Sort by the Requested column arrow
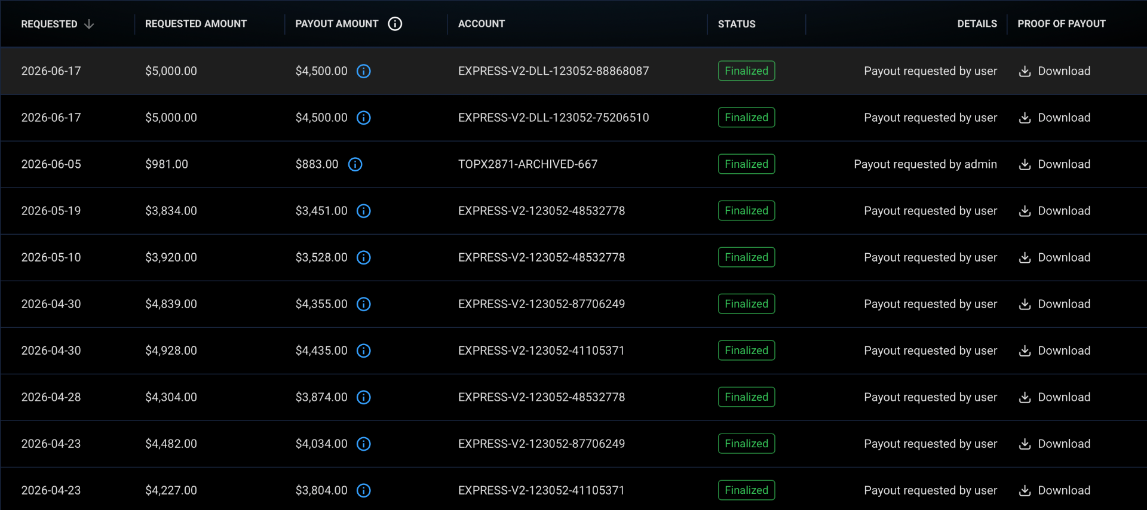The image size is (1147, 510). click(89, 24)
